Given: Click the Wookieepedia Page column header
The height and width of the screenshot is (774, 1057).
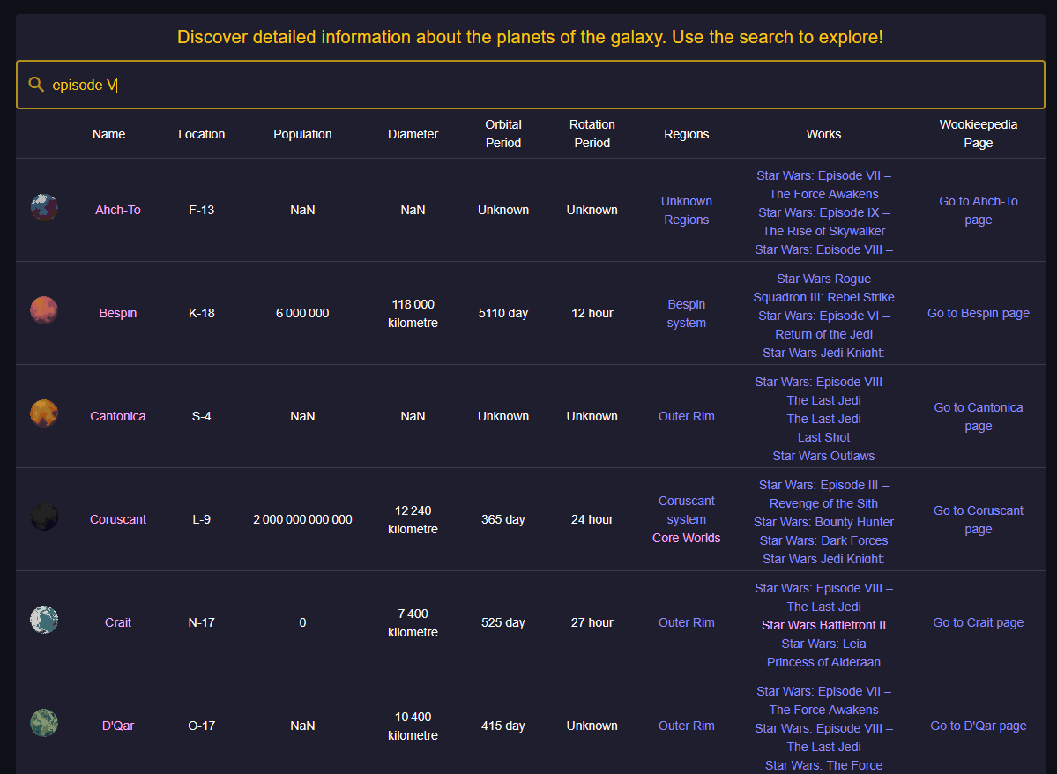Looking at the screenshot, I should [x=979, y=133].
